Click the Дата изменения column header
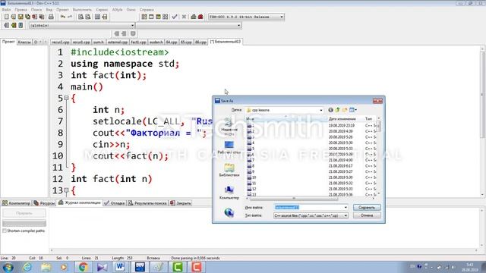 click(x=346, y=119)
